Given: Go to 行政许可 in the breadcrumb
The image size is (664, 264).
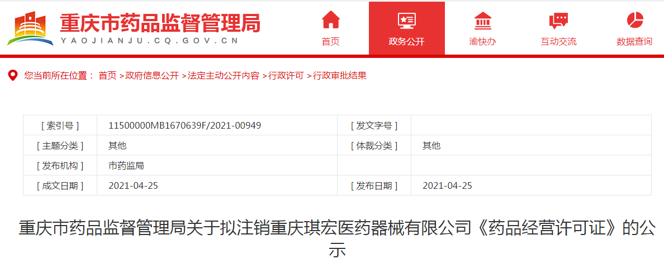Looking at the screenshot, I should click(x=286, y=76).
